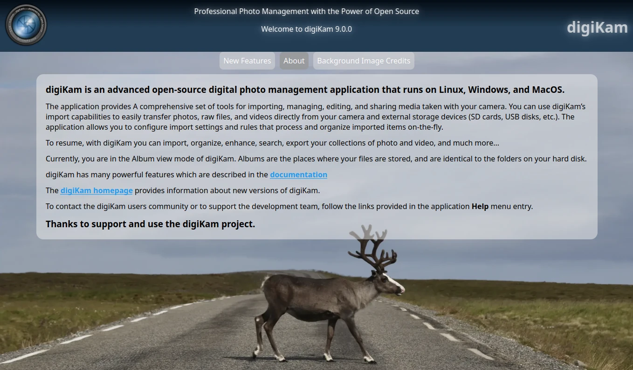Visit the digiKam homepage link
This screenshot has width=633, height=370.
[x=96, y=190]
